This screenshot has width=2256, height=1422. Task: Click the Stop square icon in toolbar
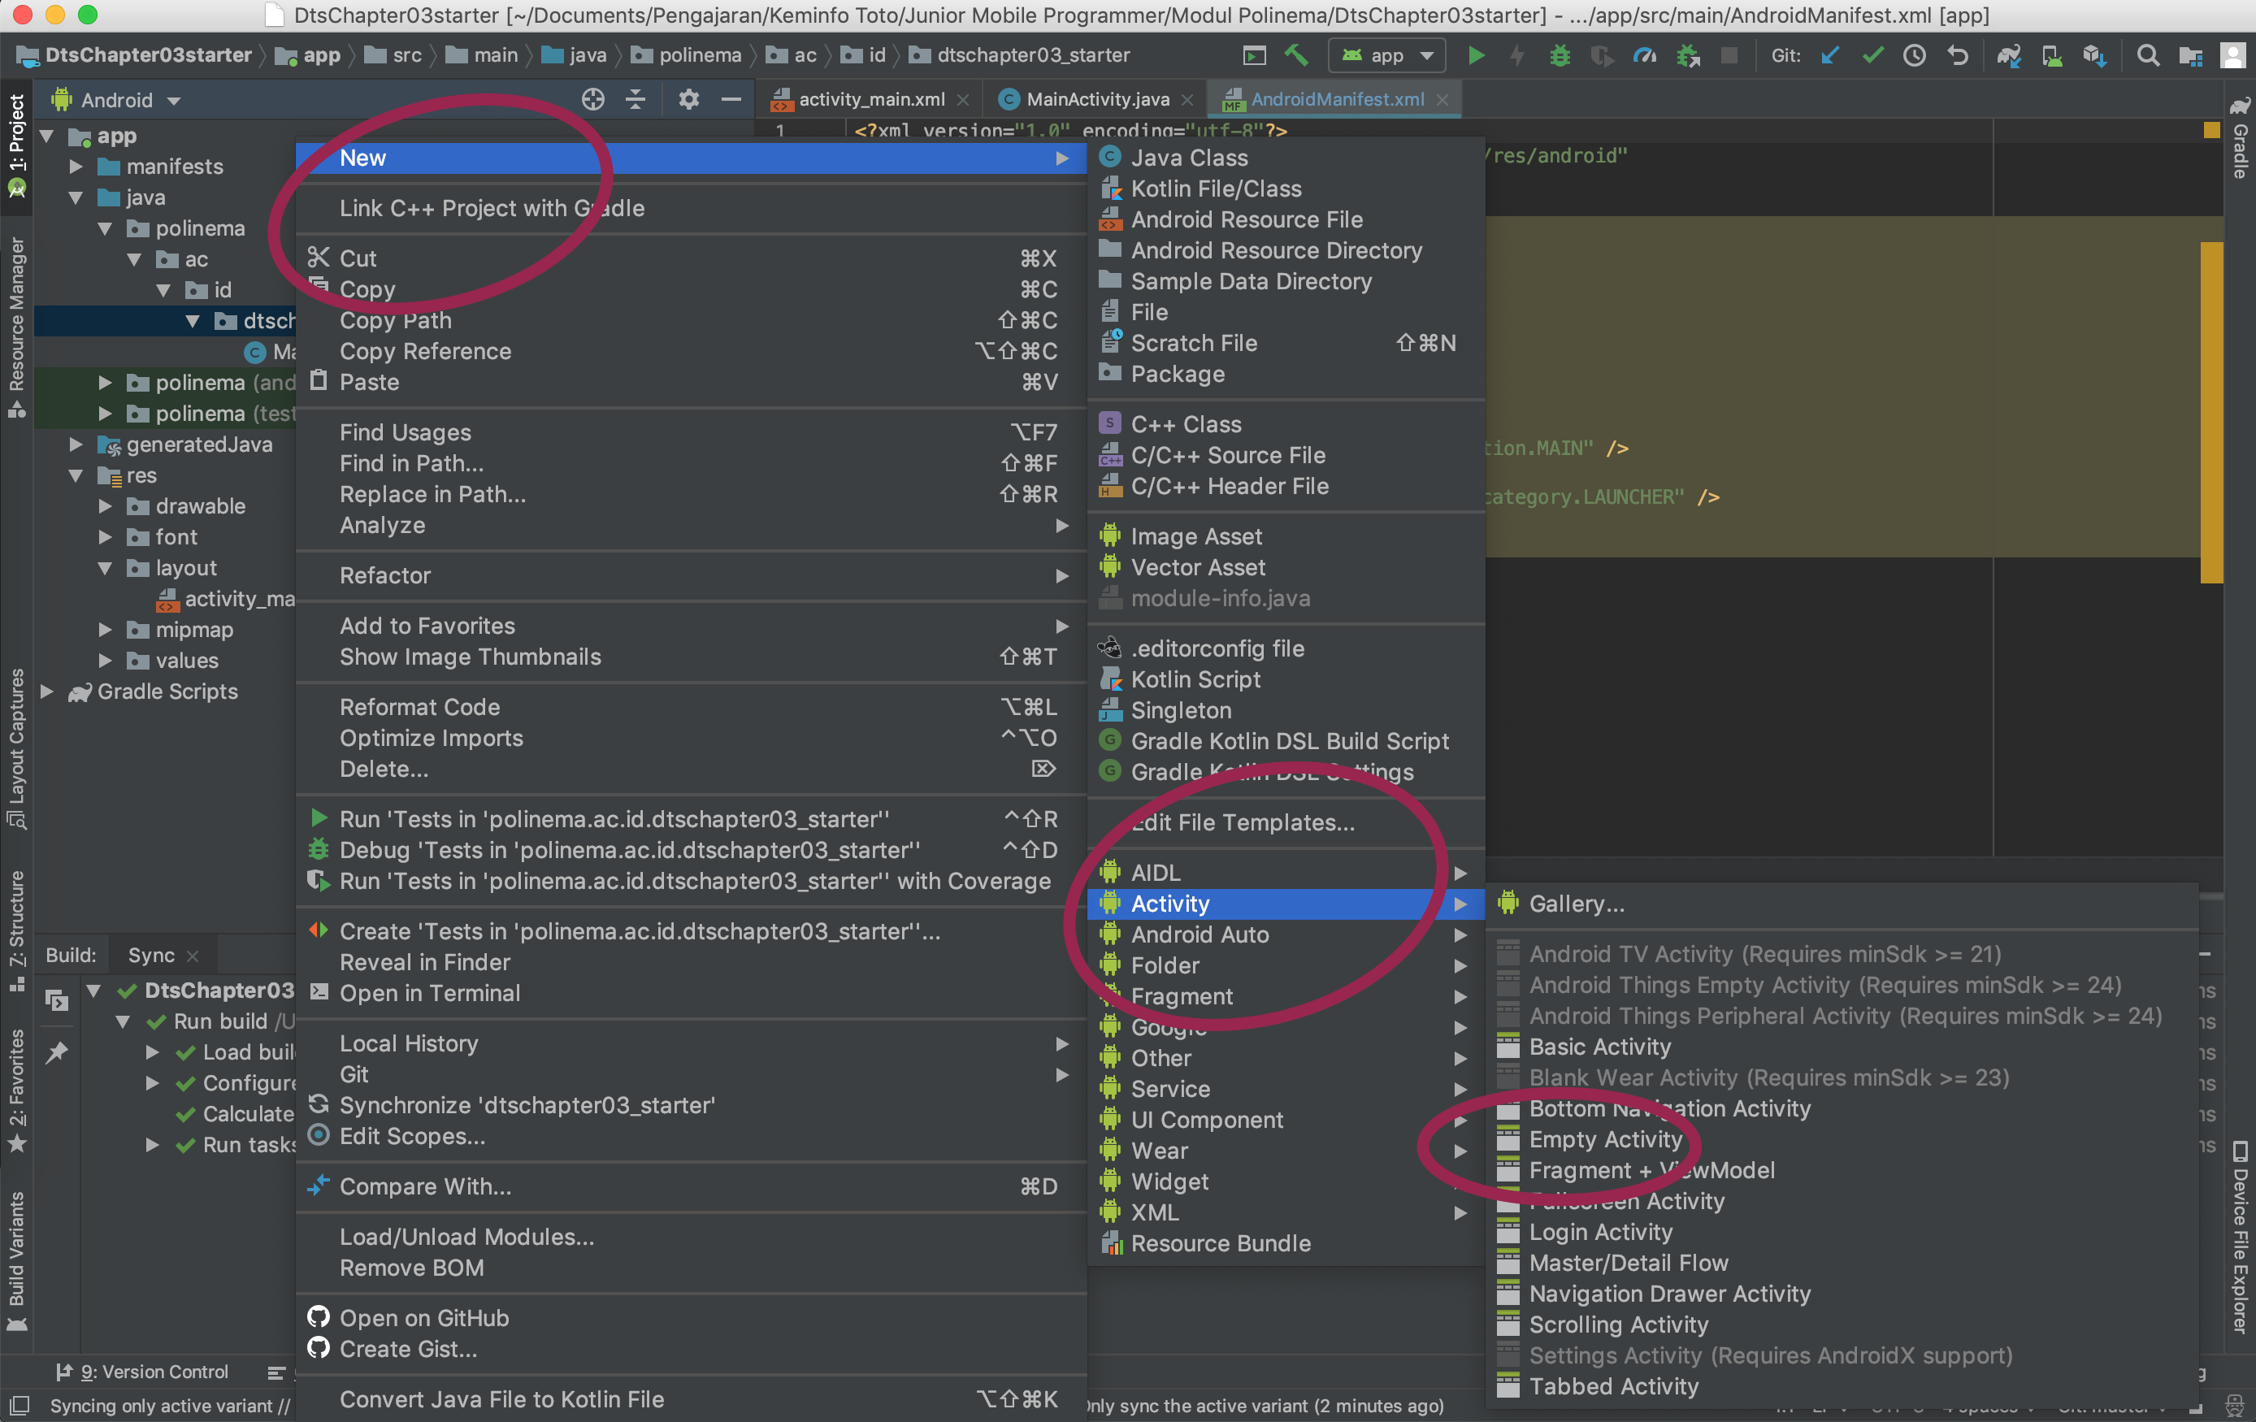(x=1729, y=56)
